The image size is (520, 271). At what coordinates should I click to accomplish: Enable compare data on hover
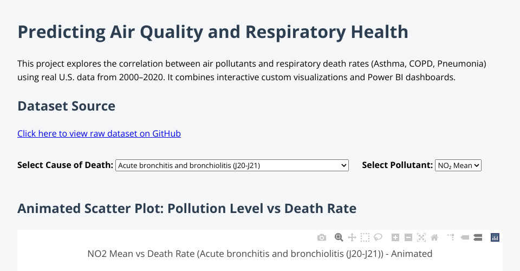(x=478, y=237)
